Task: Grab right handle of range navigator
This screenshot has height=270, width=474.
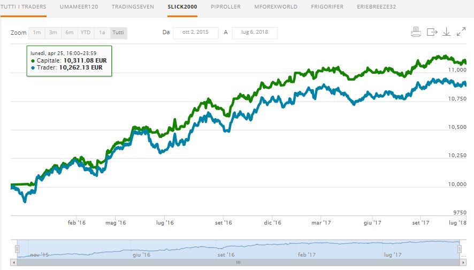Action: point(460,249)
